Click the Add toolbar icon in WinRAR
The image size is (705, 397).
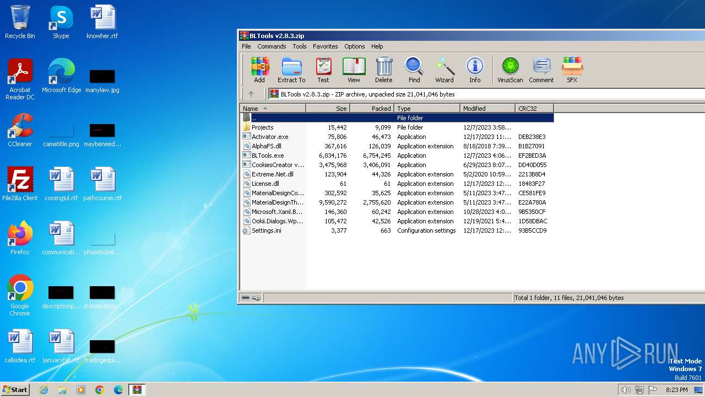coord(259,70)
